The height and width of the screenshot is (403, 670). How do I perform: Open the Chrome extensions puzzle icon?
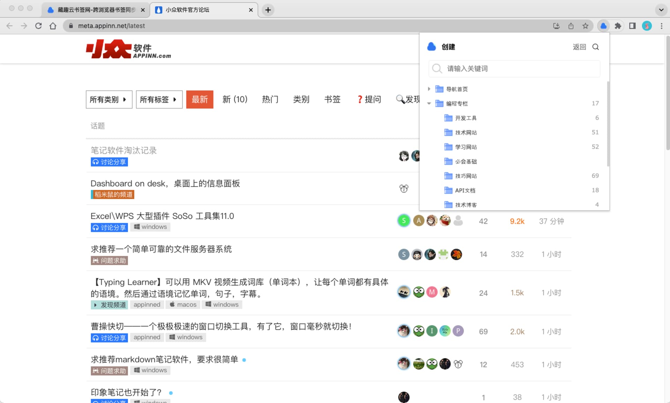click(x=618, y=26)
